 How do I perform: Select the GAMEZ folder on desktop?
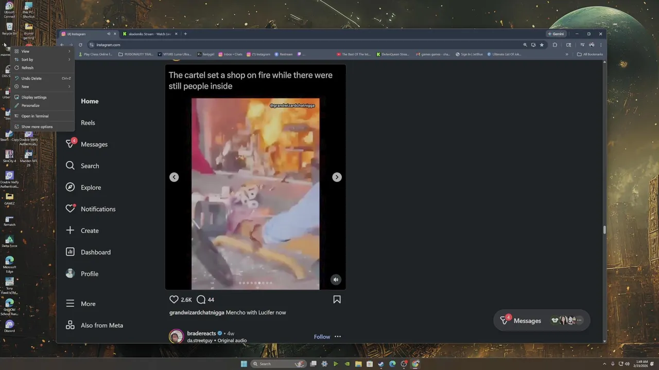coord(9,199)
